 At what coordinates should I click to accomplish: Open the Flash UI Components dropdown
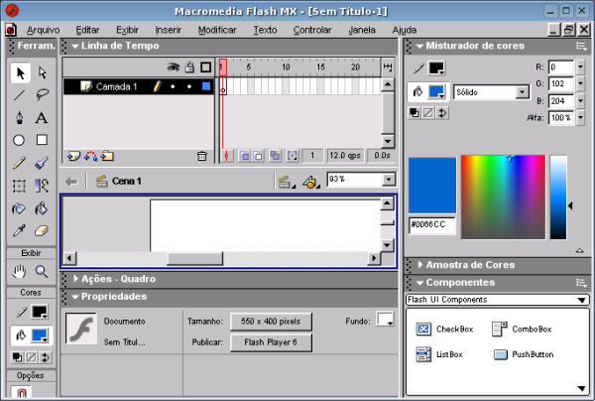[498, 300]
